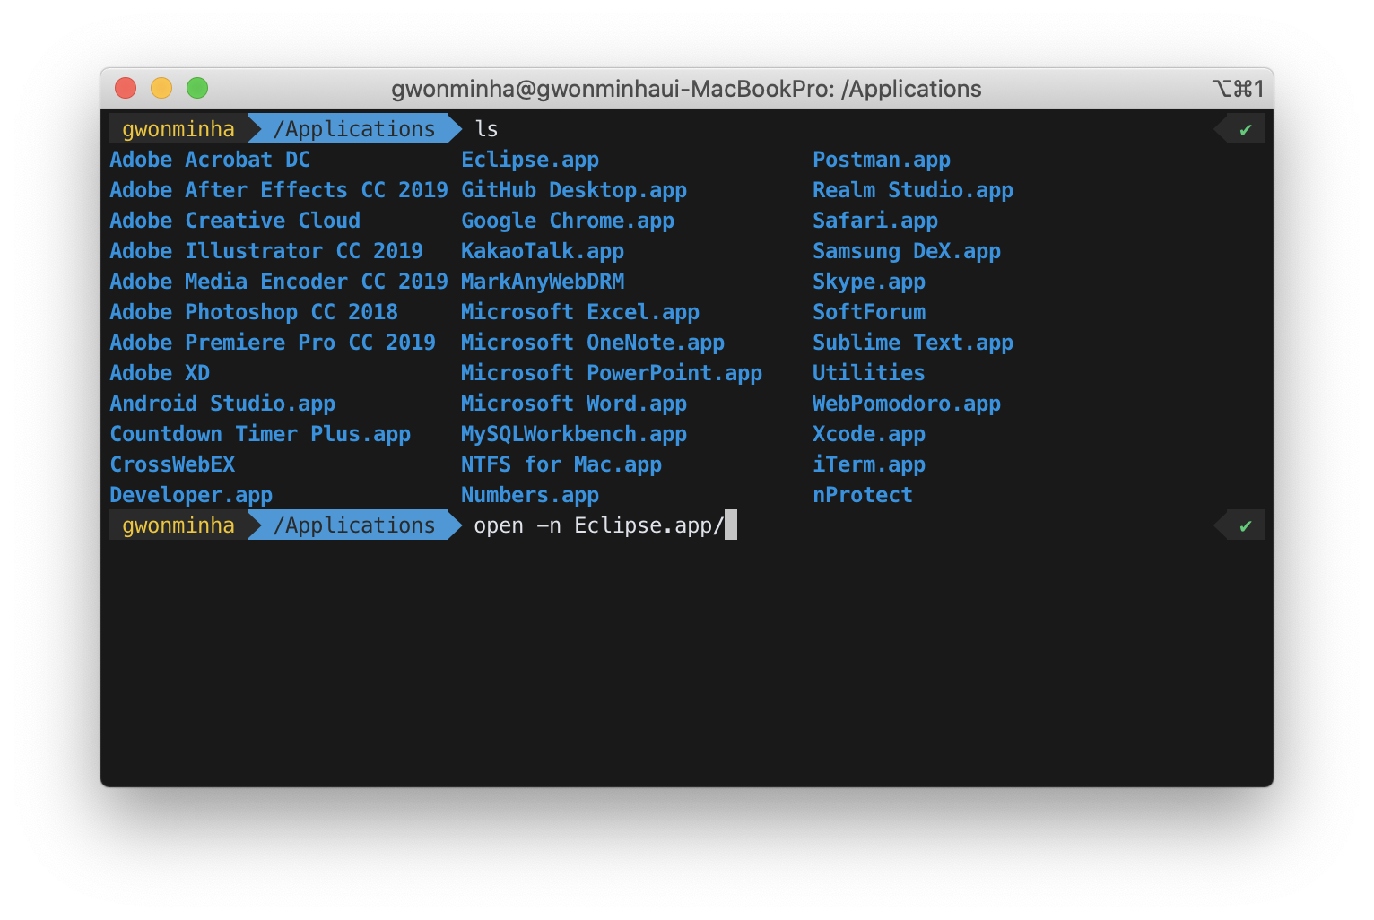Click WebPomodoro.app entry
This screenshot has width=1374, height=920.
click(x=907, y=404)
